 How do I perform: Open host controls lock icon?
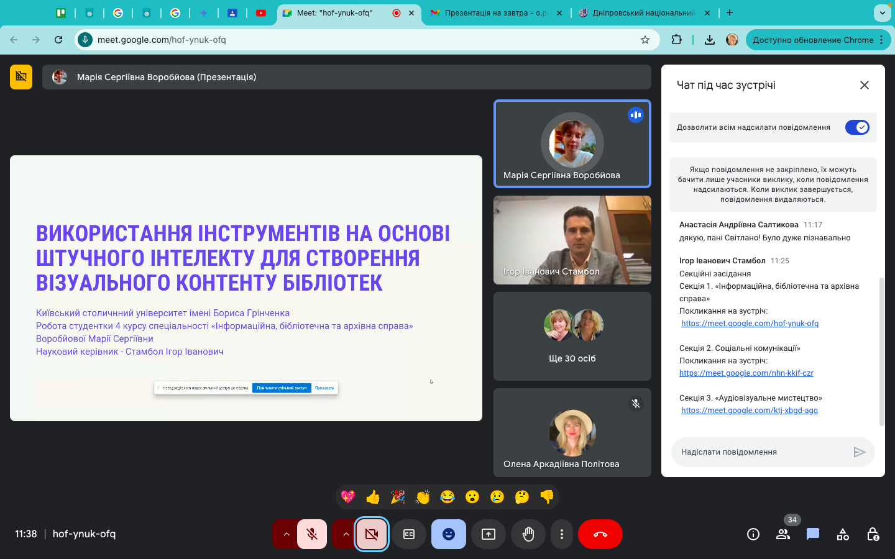[873, 534]
